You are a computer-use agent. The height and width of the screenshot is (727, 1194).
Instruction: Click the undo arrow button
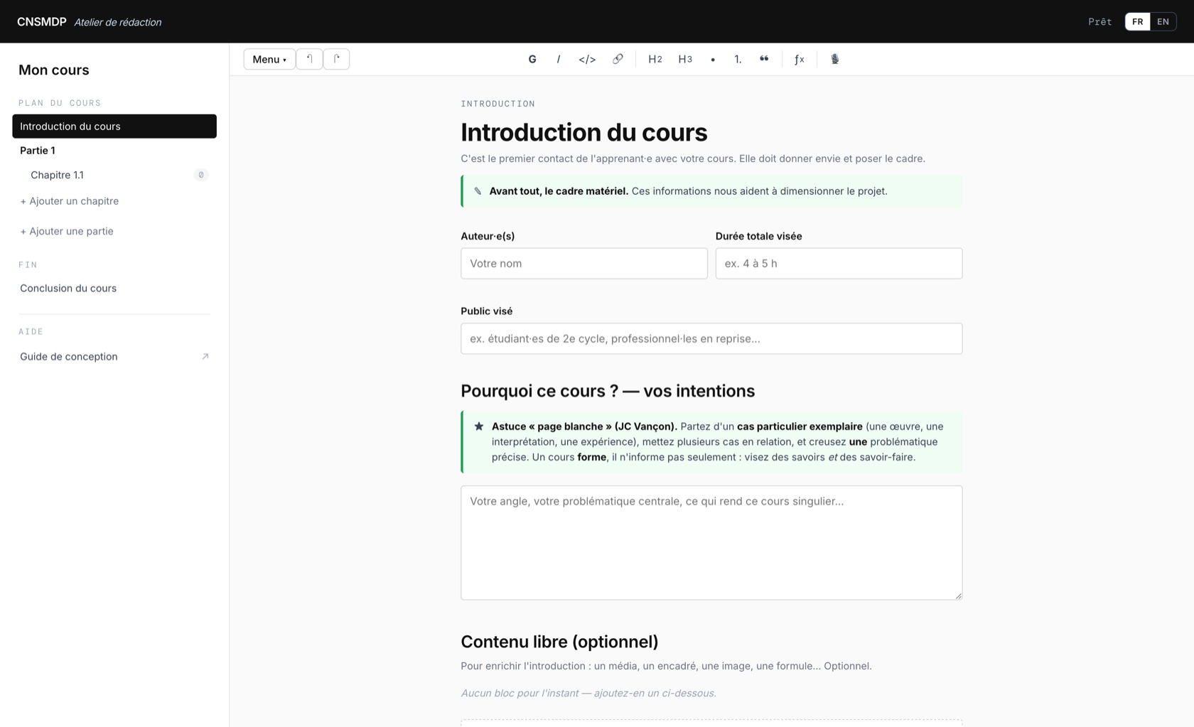(310, 59)
